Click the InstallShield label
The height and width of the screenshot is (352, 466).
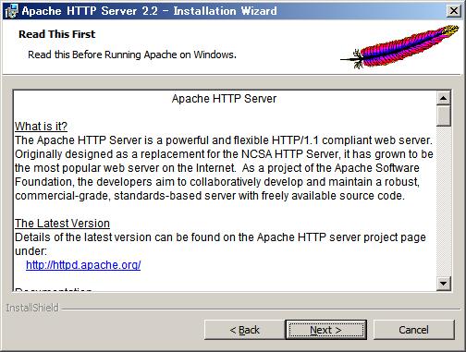click(x=32, y=308)
